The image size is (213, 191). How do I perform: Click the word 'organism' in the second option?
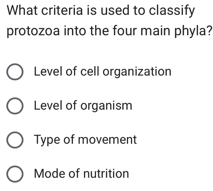coord(107,107)
